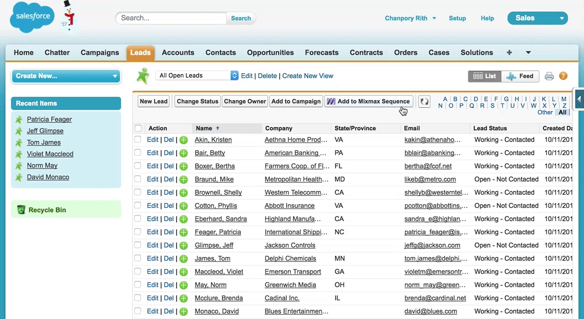
Task: Click the refresh list icon
Action: pos(424,101)
